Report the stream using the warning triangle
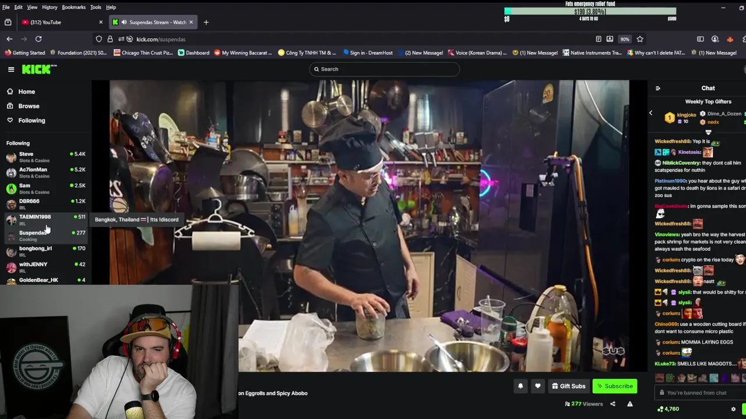Viewport: 746px width, 419px height. pos(630,404)
